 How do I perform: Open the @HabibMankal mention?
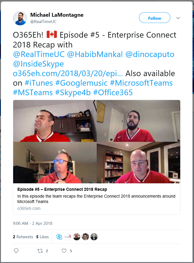point(95,54)
